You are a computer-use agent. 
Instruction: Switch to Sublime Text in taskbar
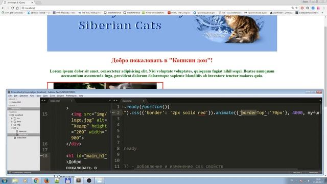pyautogui.click(x=78, y=180)
